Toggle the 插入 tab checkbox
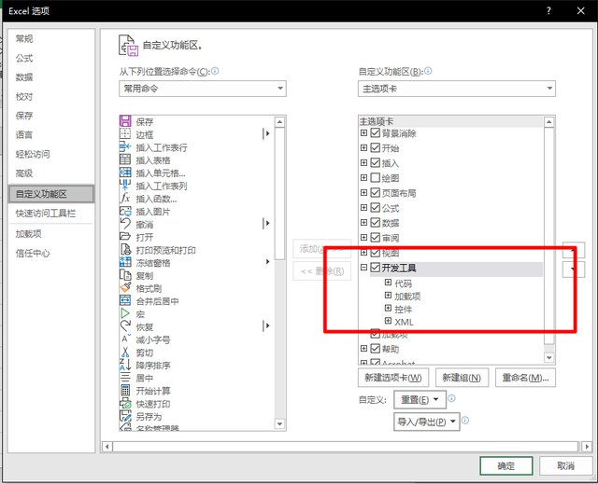598x484 pixels. (376, 163)
